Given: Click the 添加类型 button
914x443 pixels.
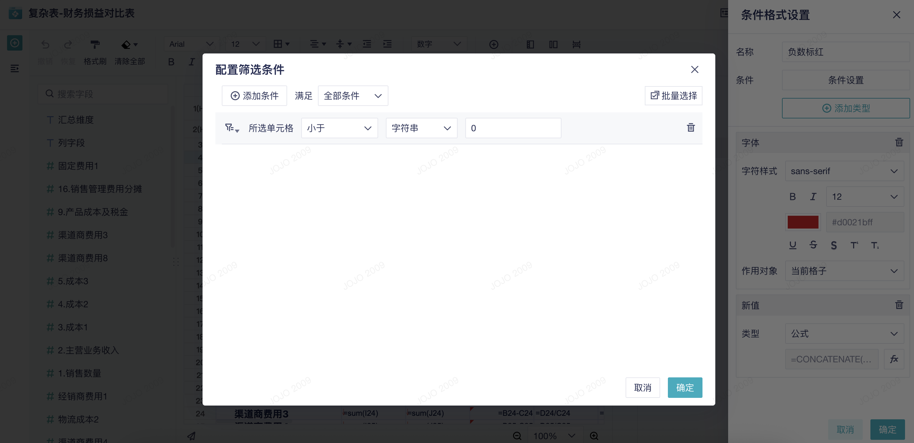Looking at the screenshot, I should click(845, 108).
